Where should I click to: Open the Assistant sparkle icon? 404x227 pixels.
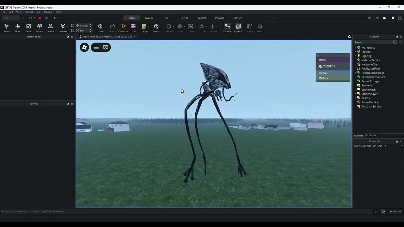click(x=377, y=18)
